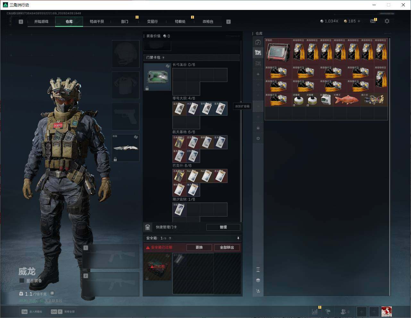Image resolution: width=411 pixels, height=318 pixels.
Task: Select the 呼吸机 ventilator item
Action: coord(278,52)
